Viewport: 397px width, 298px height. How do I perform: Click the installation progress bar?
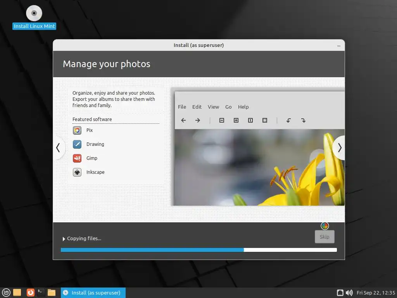(199, 250)
